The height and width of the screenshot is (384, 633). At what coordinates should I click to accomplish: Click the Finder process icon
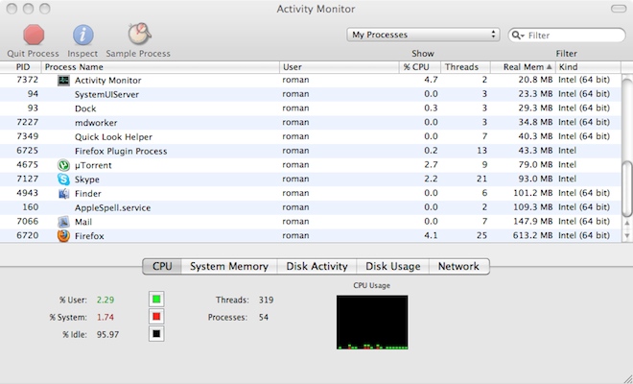[63, 193]
